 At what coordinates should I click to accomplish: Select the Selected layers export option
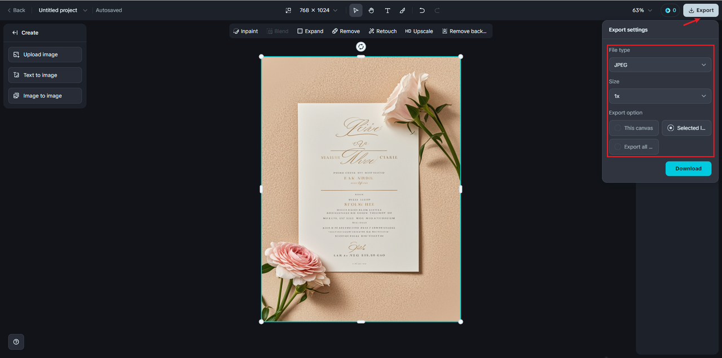686,128
